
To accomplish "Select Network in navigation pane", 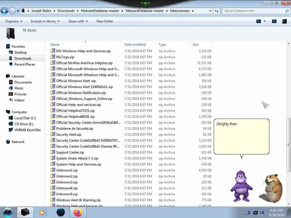I will pyautogui.click(x=18, y=142).
